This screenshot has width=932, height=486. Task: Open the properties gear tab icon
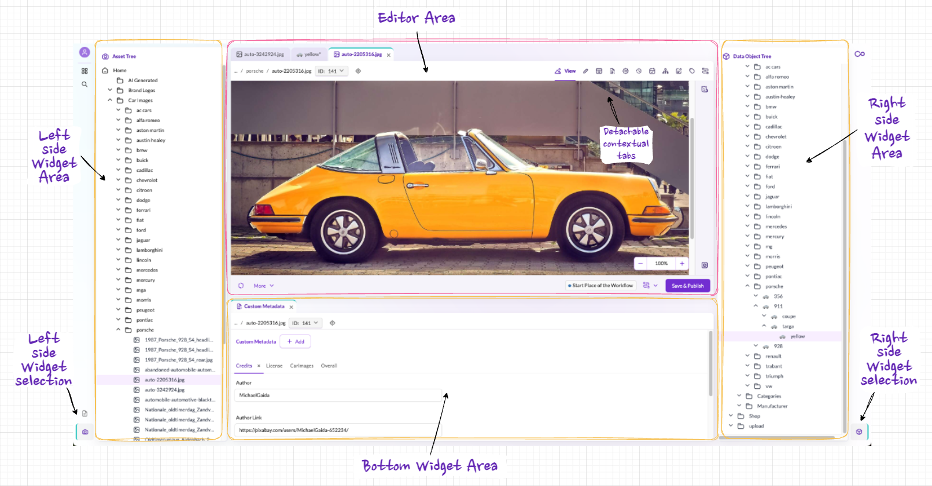coord(625,71)
